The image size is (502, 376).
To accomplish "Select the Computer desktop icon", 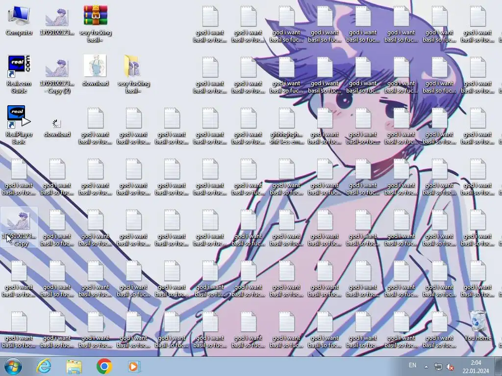I will pyautogui.click(x=19, y=20).
